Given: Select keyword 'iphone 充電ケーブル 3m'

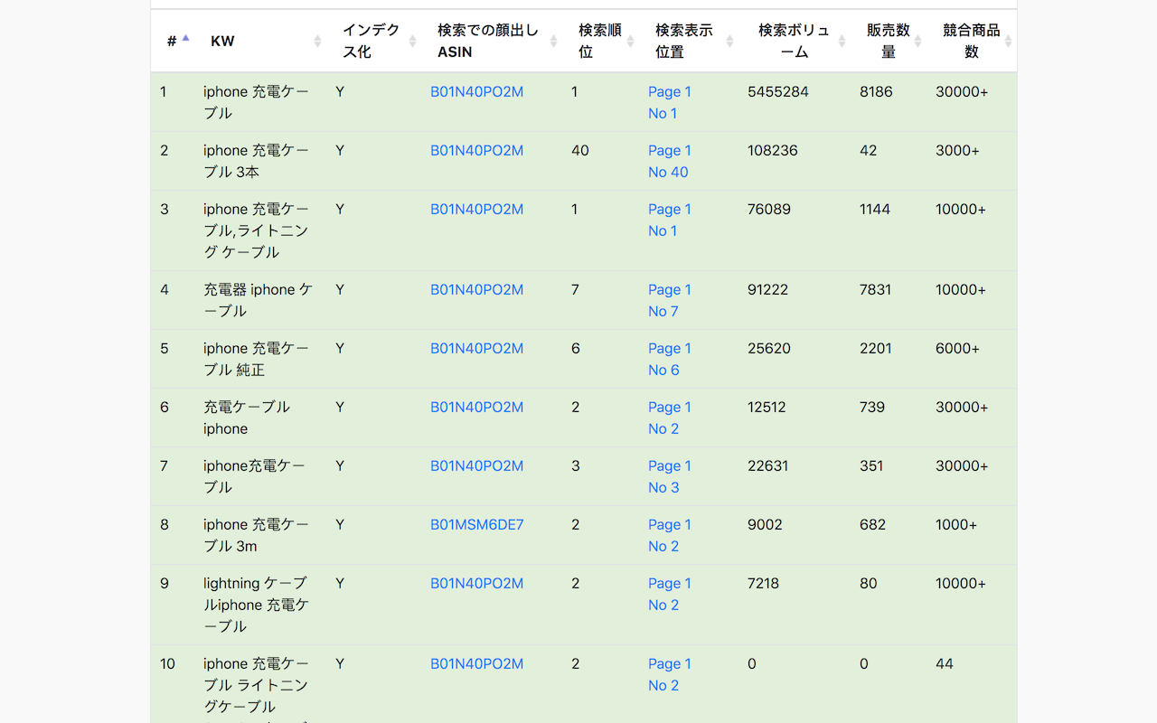Looking at the screenshot, I should (x=256, y=535).
